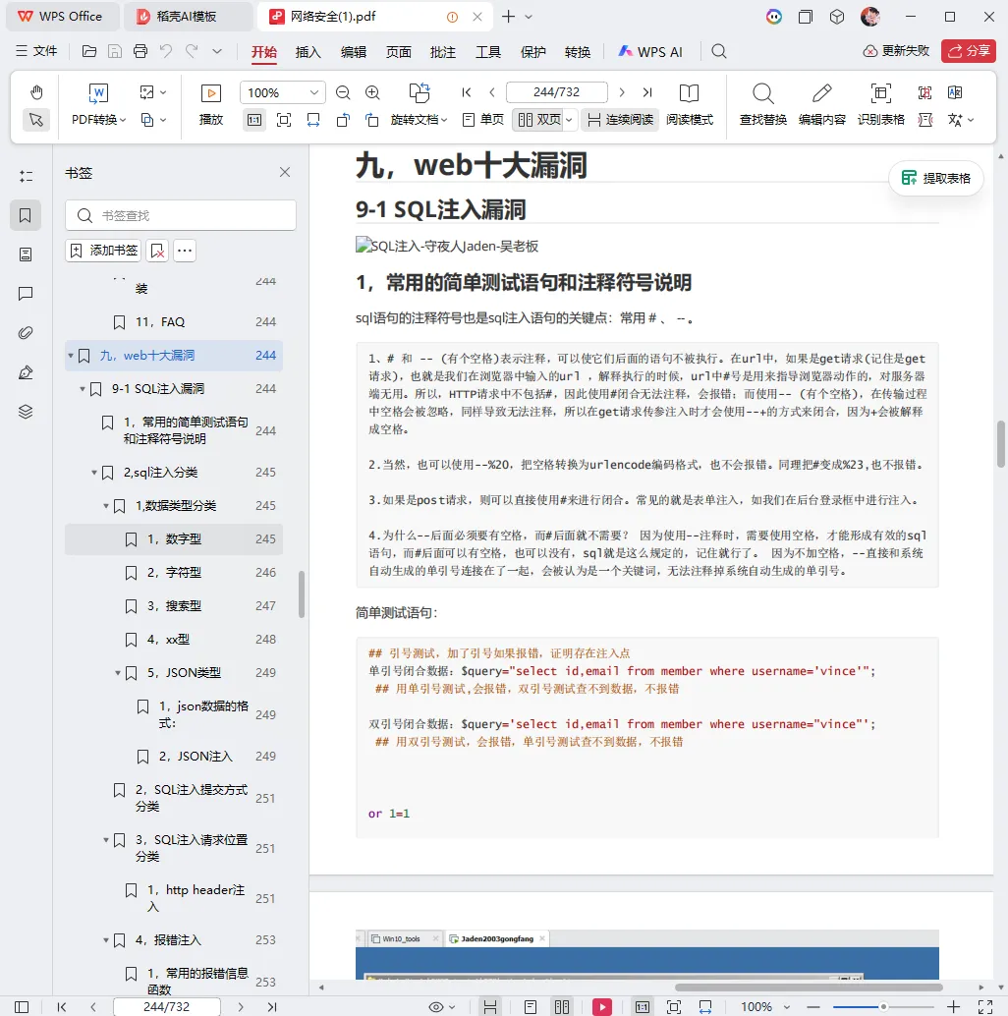The height and width of the screenshot is (1016, 1008).
Task: Open the 插入 ribbon tab
Action: 308,52
